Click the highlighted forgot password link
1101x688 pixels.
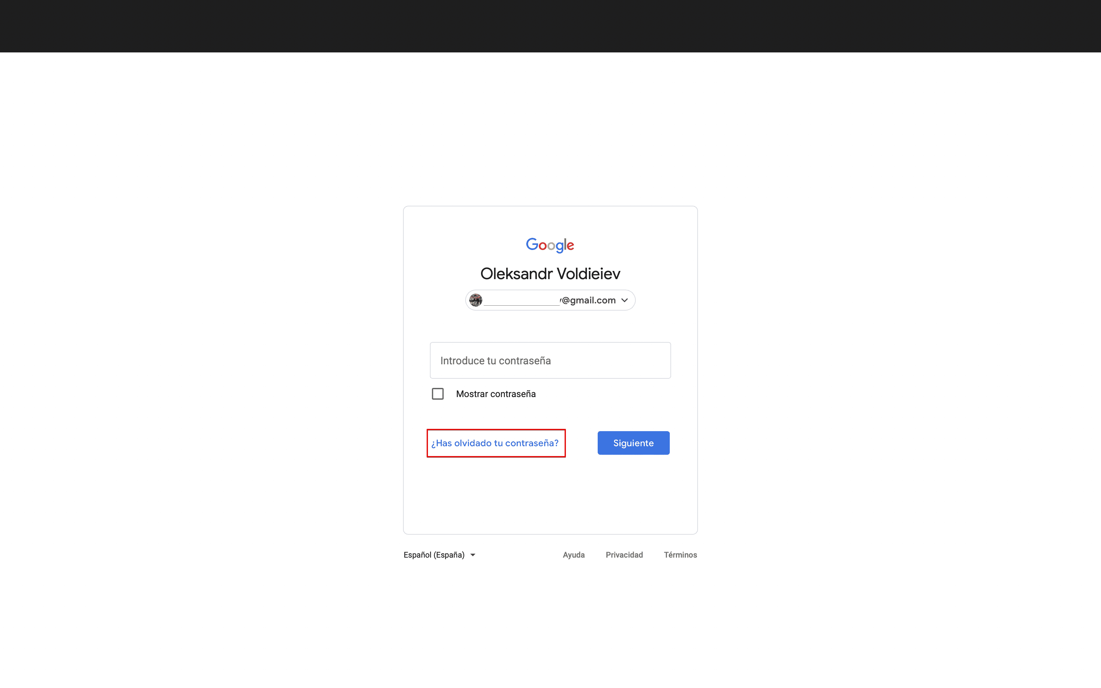495,443
